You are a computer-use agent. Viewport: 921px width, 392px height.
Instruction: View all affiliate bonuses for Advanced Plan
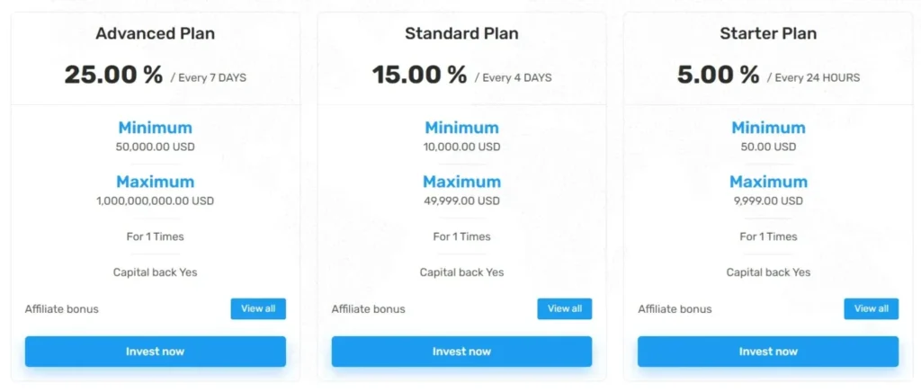[258, 308]
